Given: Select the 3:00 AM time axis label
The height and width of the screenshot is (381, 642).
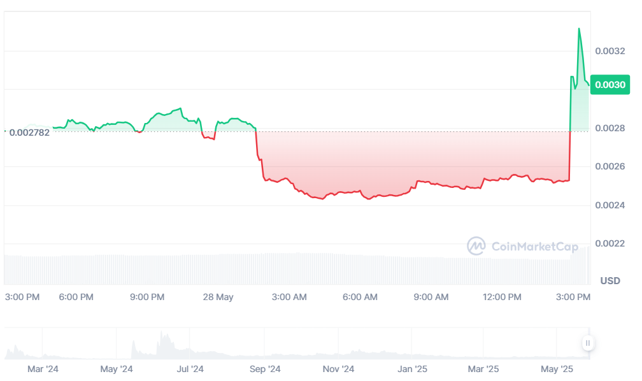Looking at the screenshot, I should pyautogui.click(x=289, y=297).
